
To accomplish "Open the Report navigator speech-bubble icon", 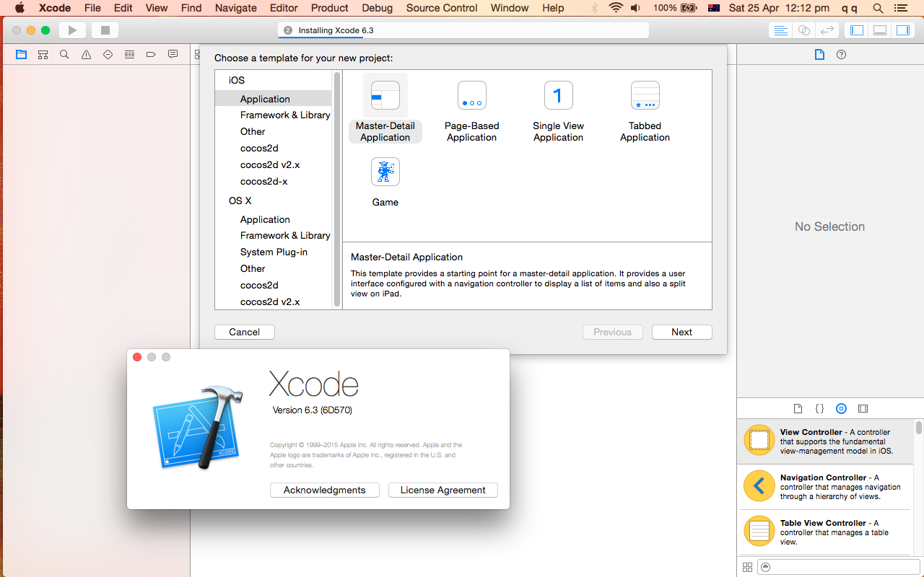I will coord(173,55).
